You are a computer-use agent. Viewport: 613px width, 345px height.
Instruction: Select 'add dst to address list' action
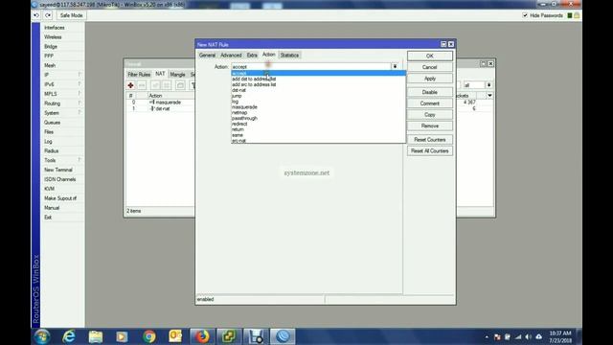pyautogui.click(x=254, y=79)
